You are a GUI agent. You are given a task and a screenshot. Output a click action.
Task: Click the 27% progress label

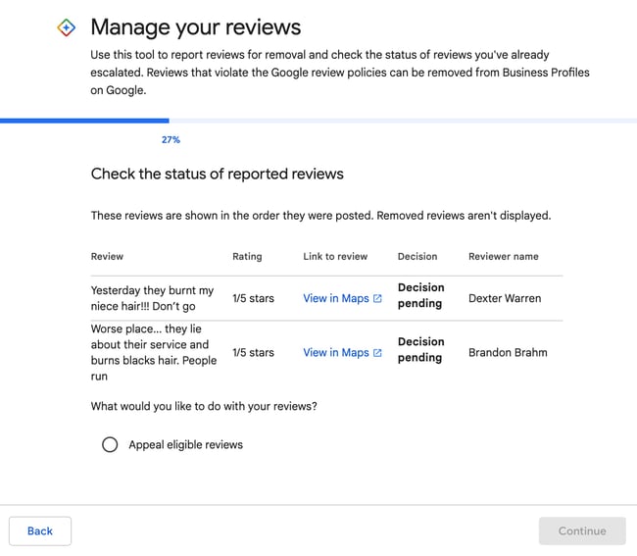(x=171, y=140)
